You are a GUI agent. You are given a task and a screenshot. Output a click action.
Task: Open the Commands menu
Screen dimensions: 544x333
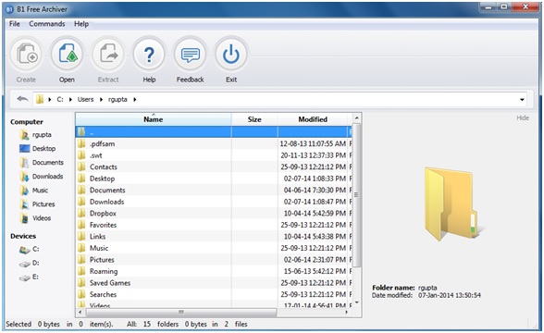tap(47, 24)
